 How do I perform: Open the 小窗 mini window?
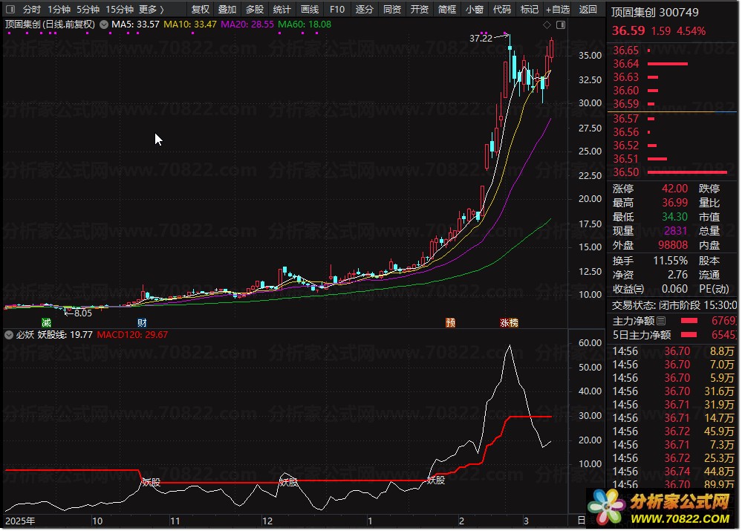[x=474, y=9]
